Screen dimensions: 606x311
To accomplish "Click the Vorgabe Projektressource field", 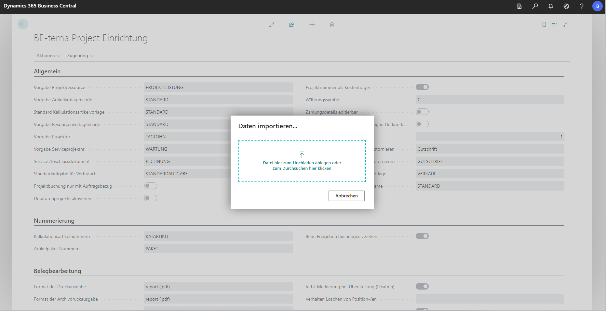I will [x=218, y=87].
